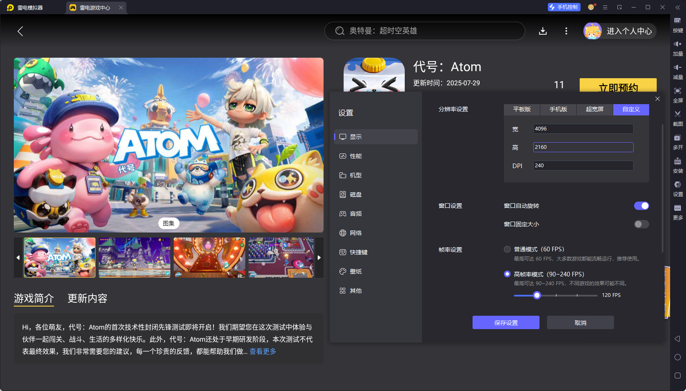
Task: Open the three-dot more options menu
Action: click(x=566, y=31)
